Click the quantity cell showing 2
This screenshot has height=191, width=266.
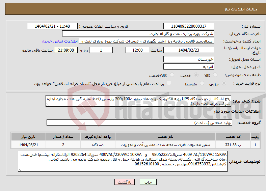[63, 145]
